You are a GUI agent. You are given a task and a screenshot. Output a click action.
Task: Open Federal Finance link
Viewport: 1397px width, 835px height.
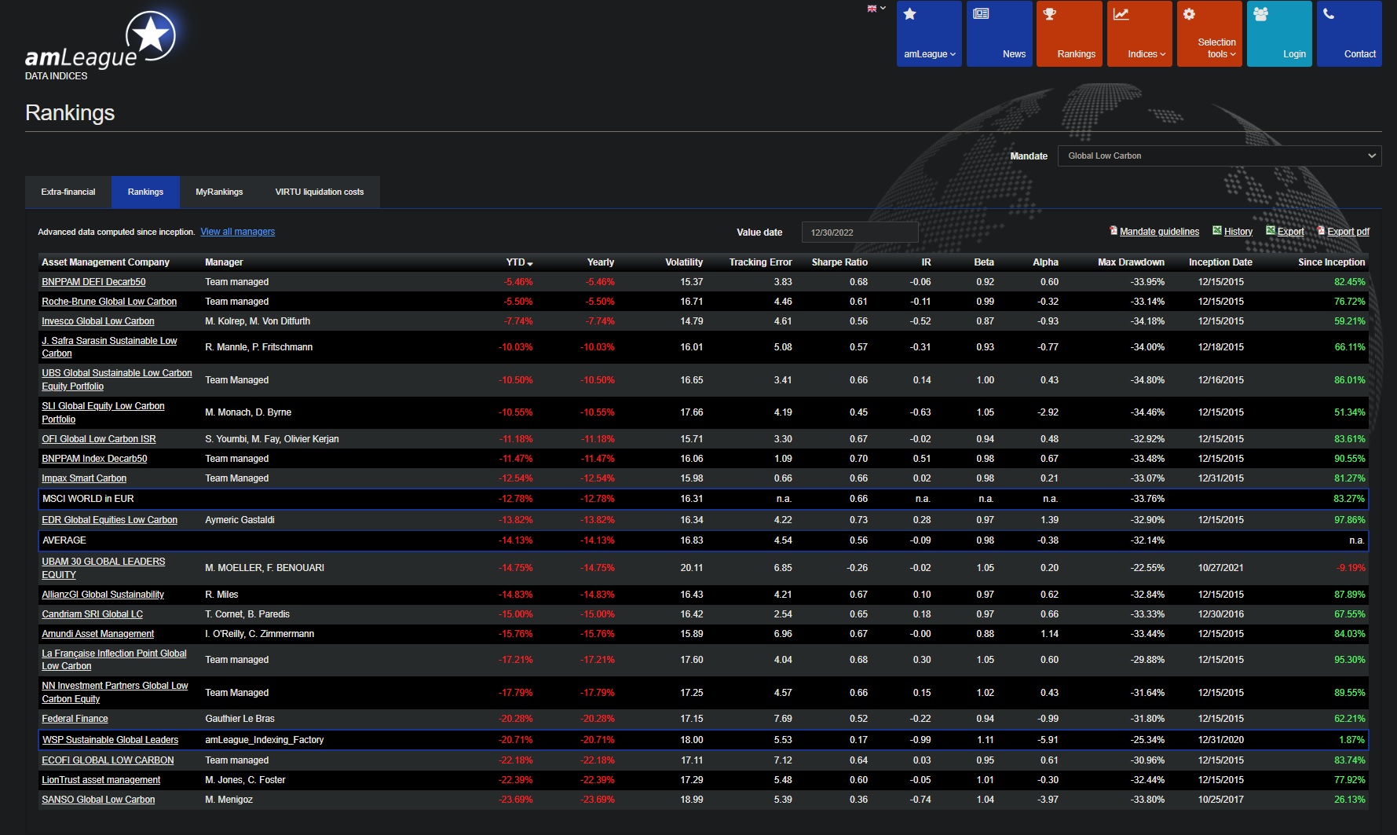point(75,719)
